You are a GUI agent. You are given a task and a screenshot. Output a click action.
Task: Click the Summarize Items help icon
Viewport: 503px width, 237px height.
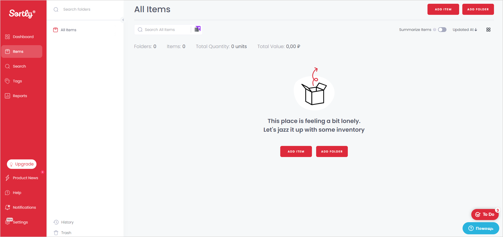tap(434, 30)
